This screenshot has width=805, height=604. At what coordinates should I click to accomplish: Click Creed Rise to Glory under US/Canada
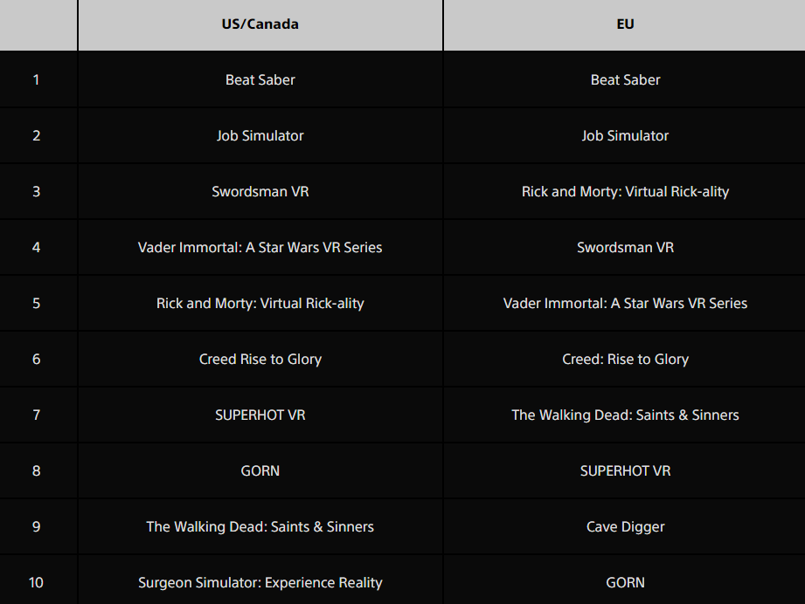click(x=260, y=359)
